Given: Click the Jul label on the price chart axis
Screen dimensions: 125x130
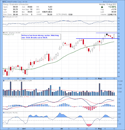Looking at the screenshot, I should (62, 78).
